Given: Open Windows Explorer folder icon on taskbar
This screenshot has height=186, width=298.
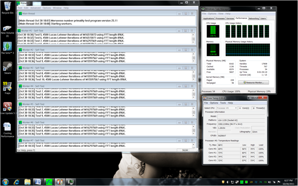Looking at the screenshot, I should coord(27,182).
